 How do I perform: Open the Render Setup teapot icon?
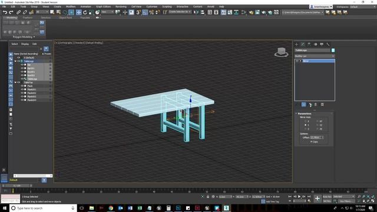(x=251, y=12)
